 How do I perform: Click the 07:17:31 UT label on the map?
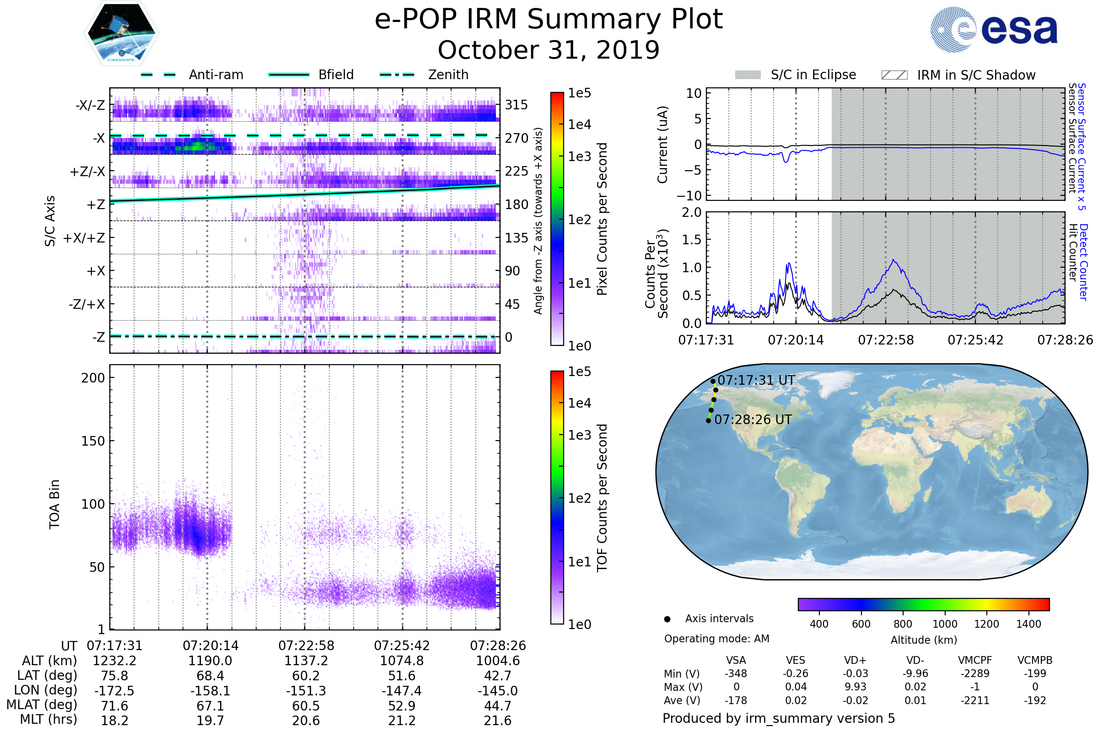756,380
